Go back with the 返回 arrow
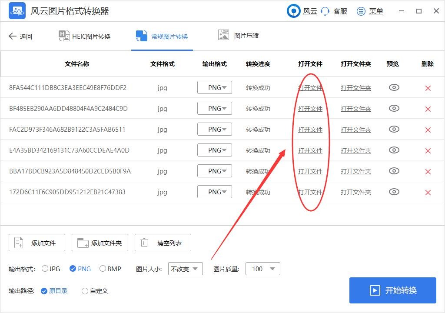Image resolution: width=445 pixels, height=313 pixels. pos(20,36)
